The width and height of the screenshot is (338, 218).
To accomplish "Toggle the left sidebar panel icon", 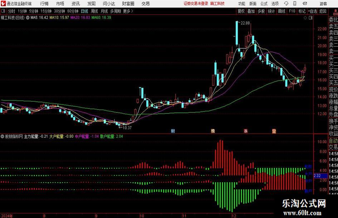I will pyautogui.click(x=3, y=11).
